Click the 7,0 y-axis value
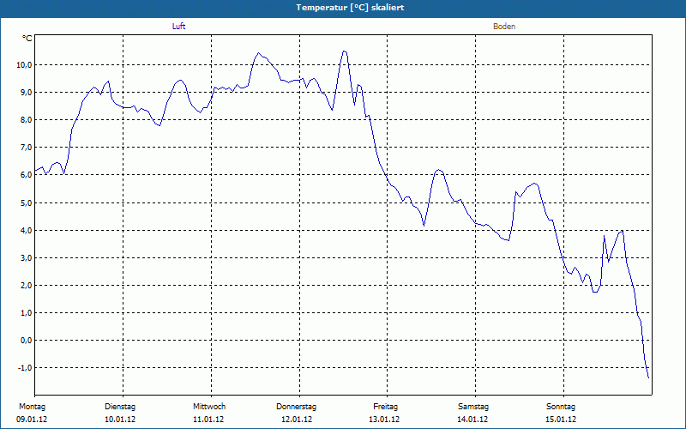 [26, 148]
